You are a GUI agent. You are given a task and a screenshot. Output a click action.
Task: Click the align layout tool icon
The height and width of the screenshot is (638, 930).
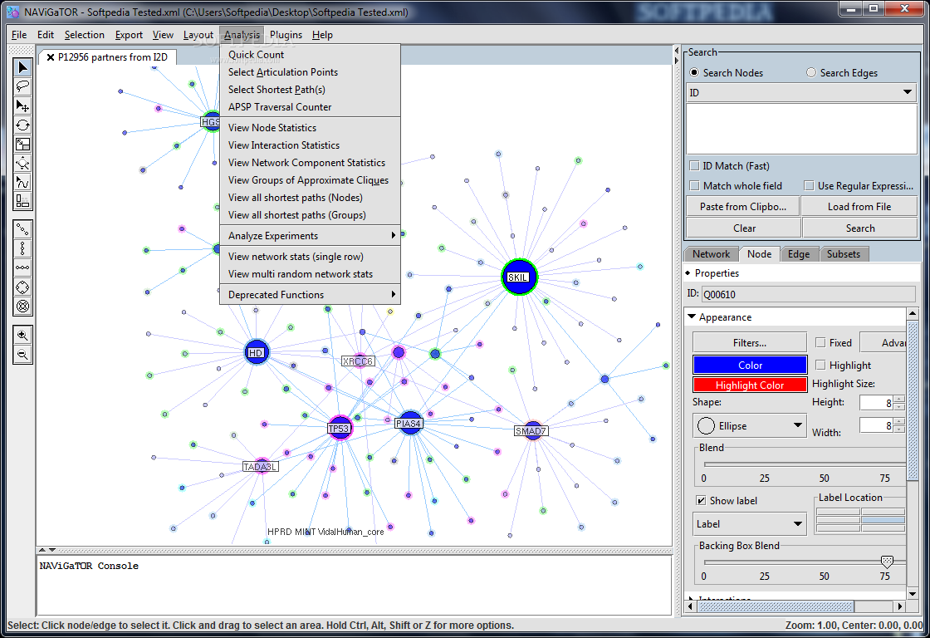pos(22,201)
